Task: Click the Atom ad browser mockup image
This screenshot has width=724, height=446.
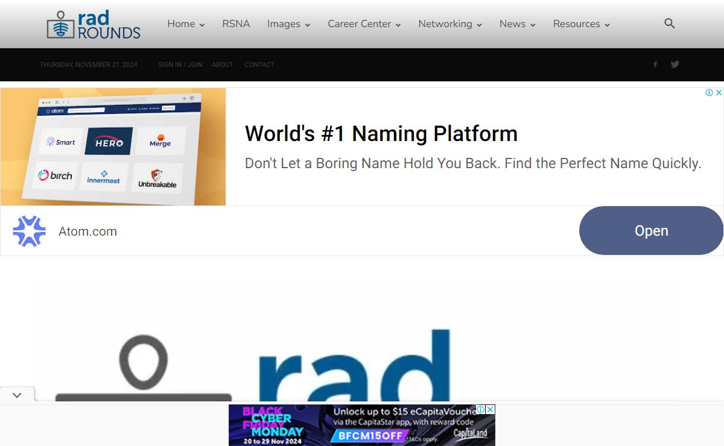Action: 113,146
